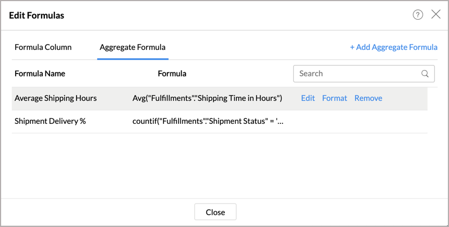Click the + Add Aggregate Formula link
Screen dimensions: 449x227
[393, 47]
